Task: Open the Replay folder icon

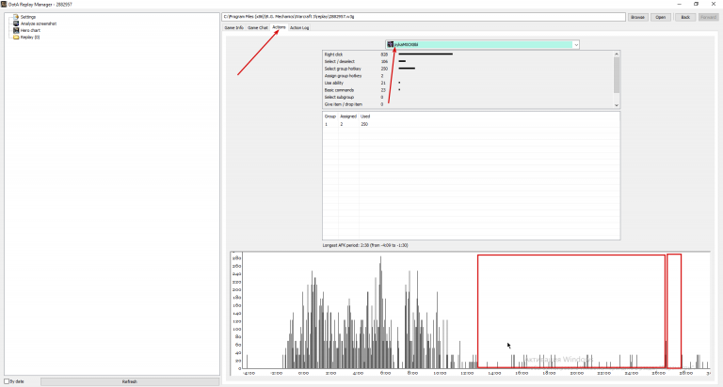Action: click(x=16, y=38)
